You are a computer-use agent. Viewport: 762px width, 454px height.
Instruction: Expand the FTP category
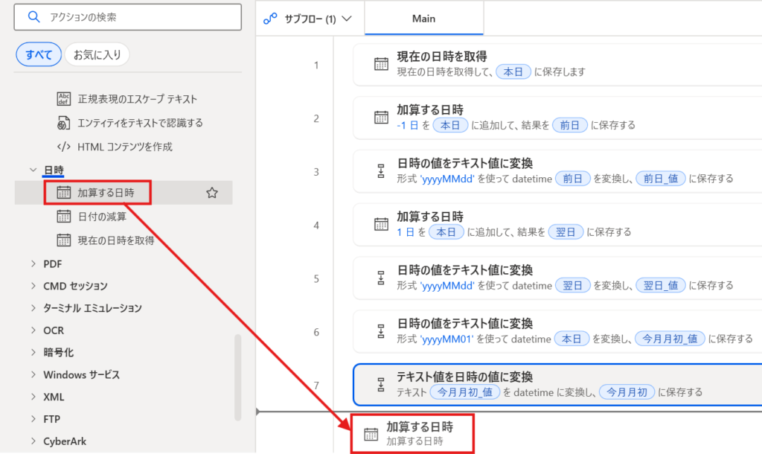(x=33, y=419)
